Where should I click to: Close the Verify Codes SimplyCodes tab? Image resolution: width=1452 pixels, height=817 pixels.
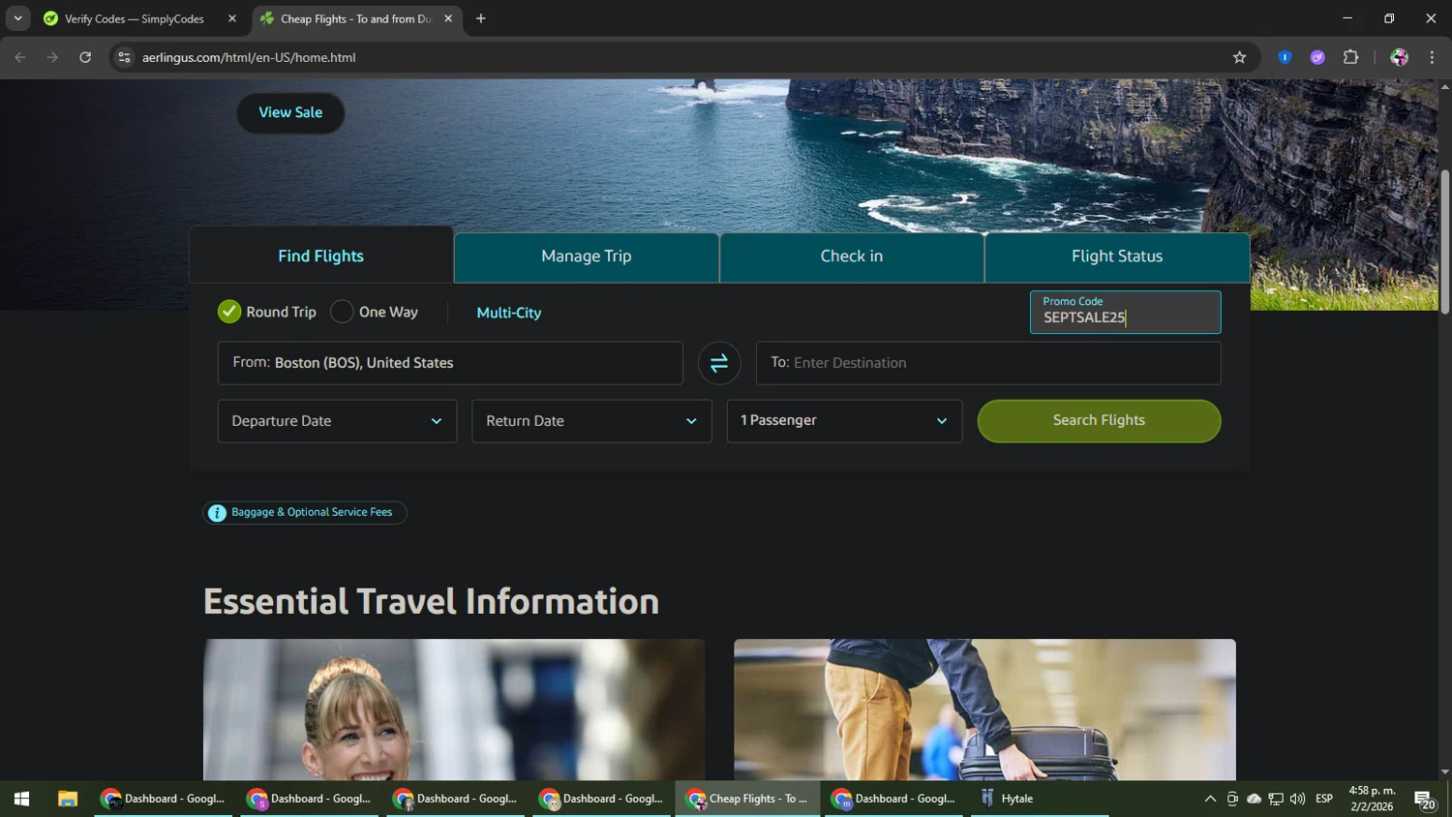pos(232,18)
